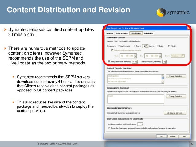Confirm with the OK button
Image resolution: width=196 pixels, height=147 pixels.
[x=161, y=136]
